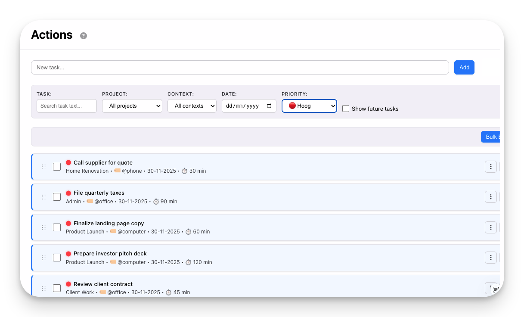
Task: Open the All projects dropdown
Action: pos(132,106)
